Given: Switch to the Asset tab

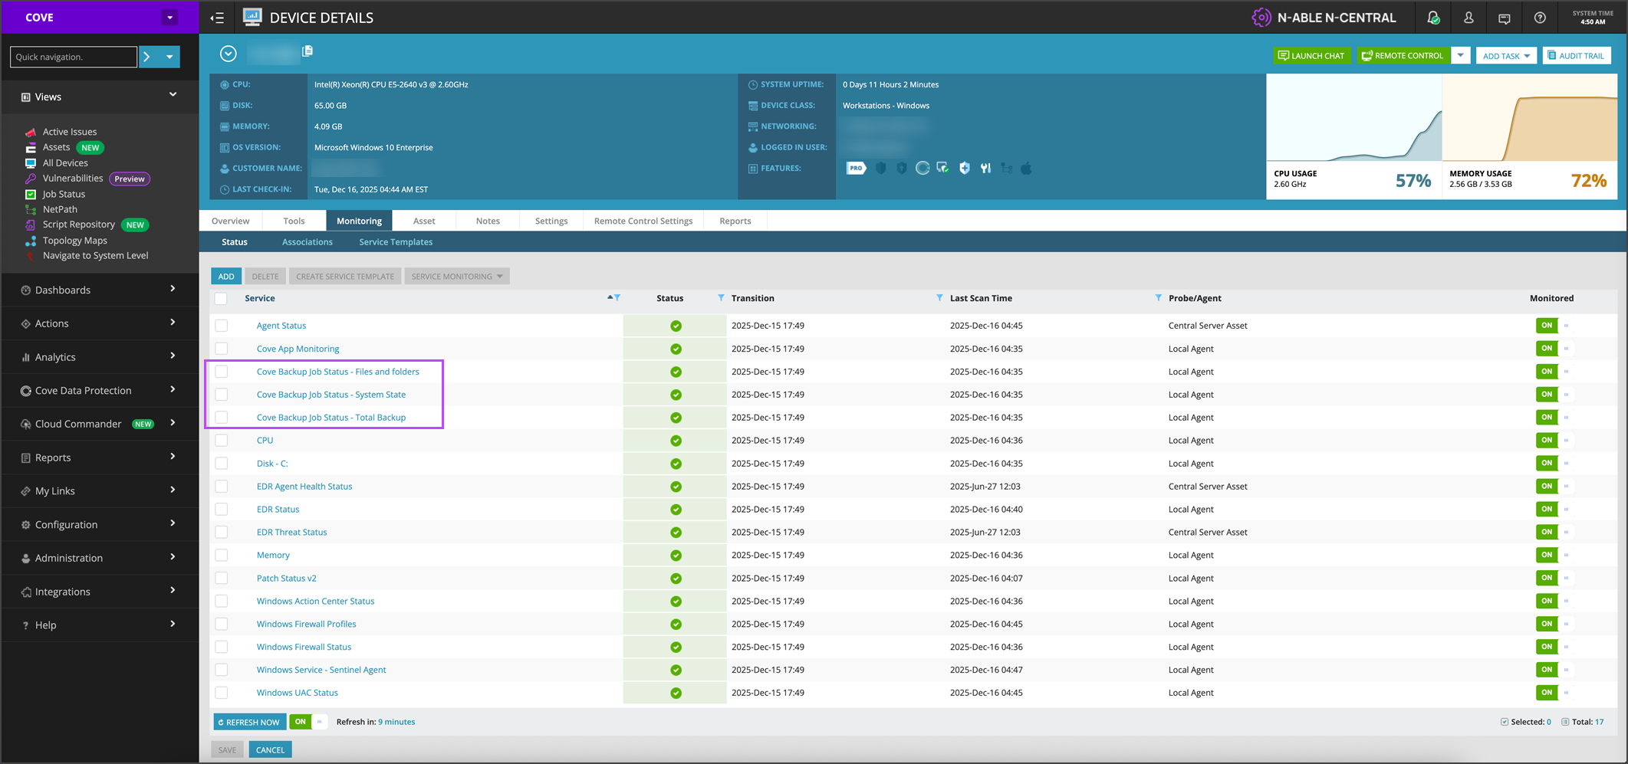Looking at the screenshot, I should (x=424, y=221).
